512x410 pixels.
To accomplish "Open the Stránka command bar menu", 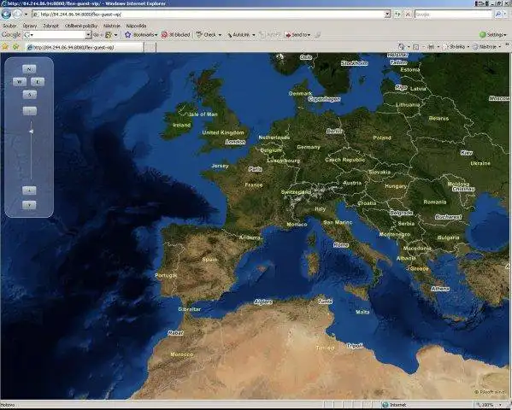I will point(456,47).
